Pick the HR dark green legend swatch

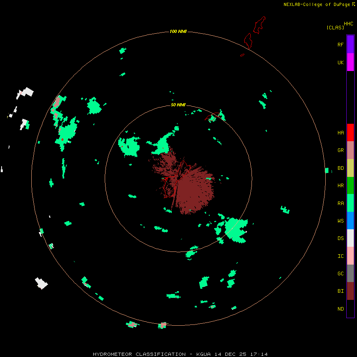coord(350,186)
